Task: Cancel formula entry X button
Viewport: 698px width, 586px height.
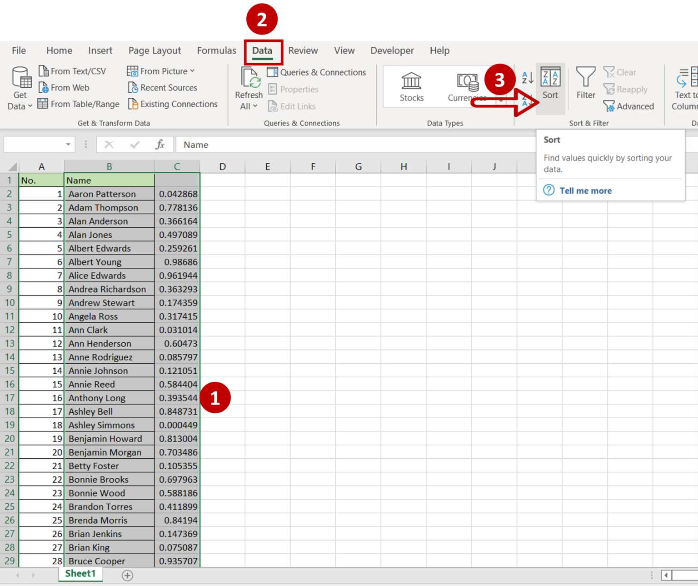Action: click(x=109, y=145)
